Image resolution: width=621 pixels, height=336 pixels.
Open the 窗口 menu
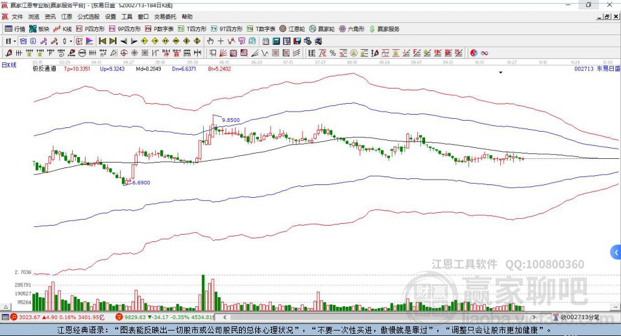(x=143, y=16)
